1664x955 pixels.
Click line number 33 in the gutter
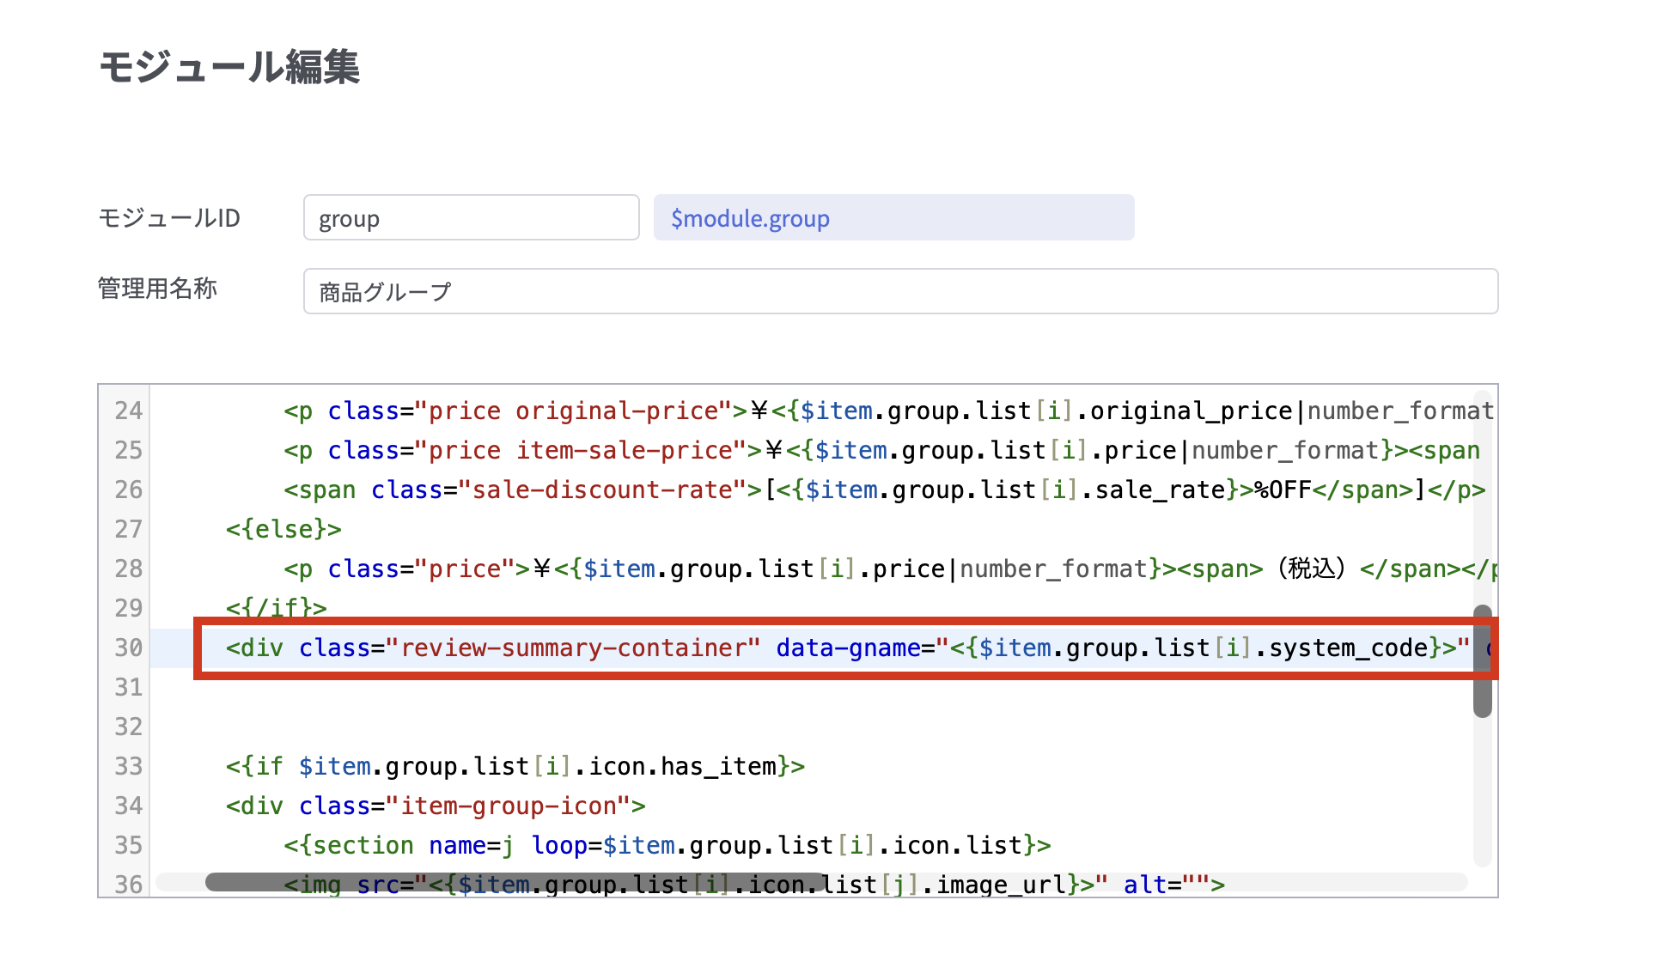pyautogui.click(x=128, y=766)
